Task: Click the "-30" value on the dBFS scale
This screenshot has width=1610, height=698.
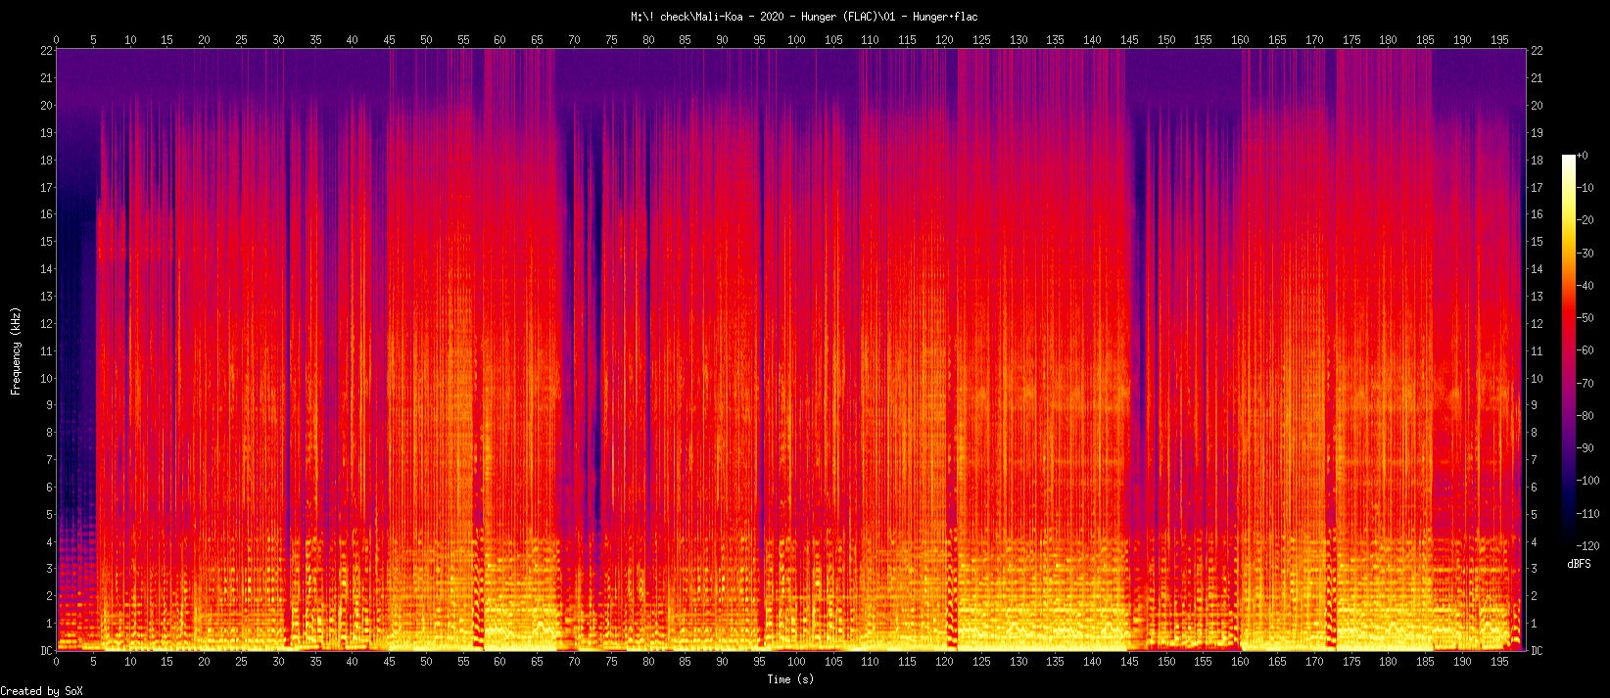Action: coord(1585,254)
